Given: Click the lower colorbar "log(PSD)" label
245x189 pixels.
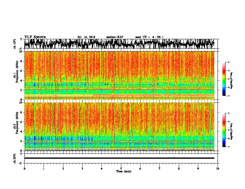Looking at the screenshot, I should point(232,131).
